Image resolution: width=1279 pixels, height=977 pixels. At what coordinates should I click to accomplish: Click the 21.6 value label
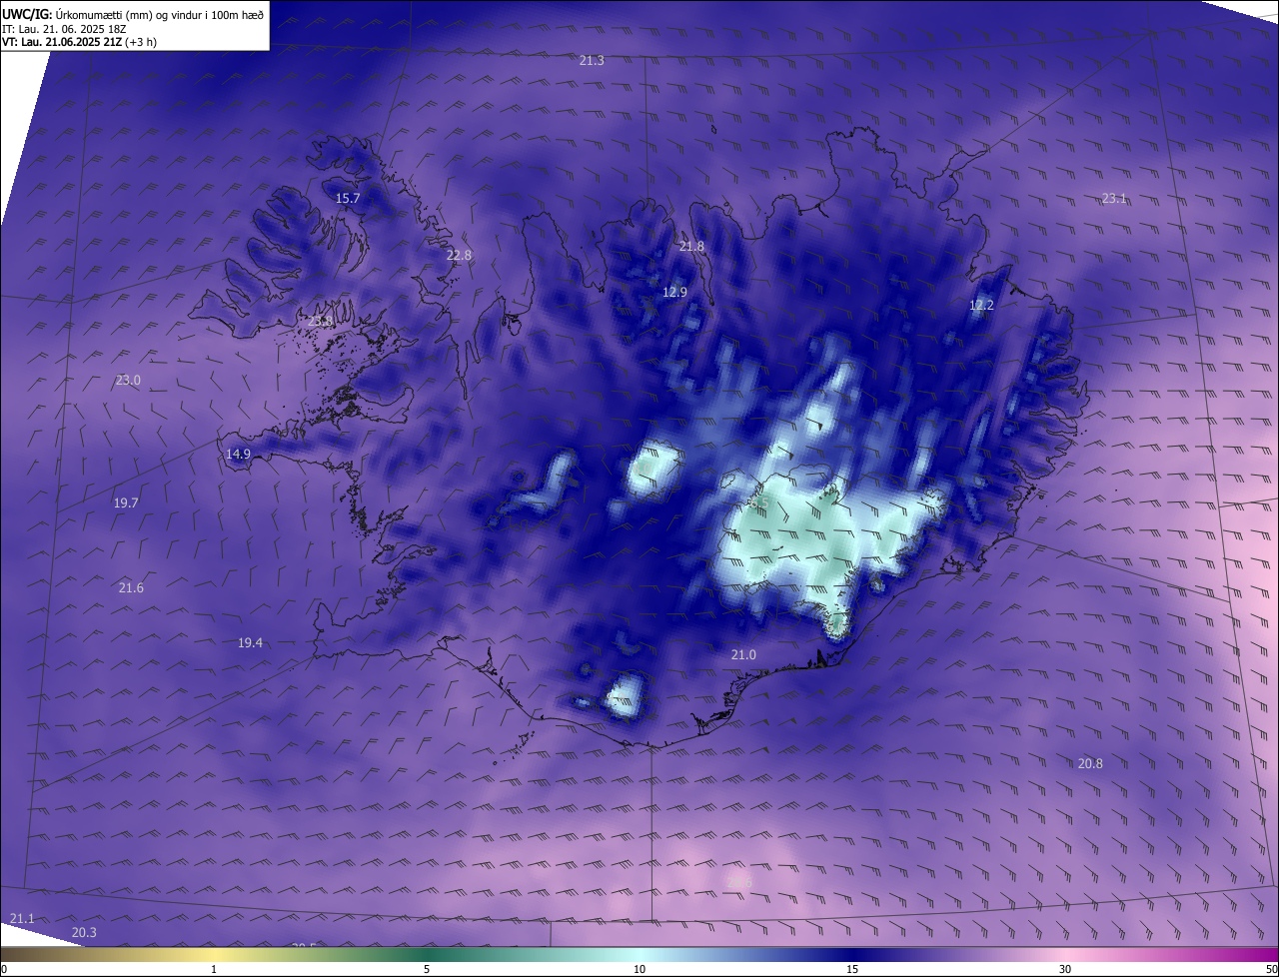click(131, 588)
